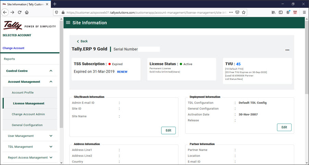Image resolution: width=309 pixels, height=165 pixels.
Task: Click the Gold India Unlimited(Users) text
Action: (165, 72)
